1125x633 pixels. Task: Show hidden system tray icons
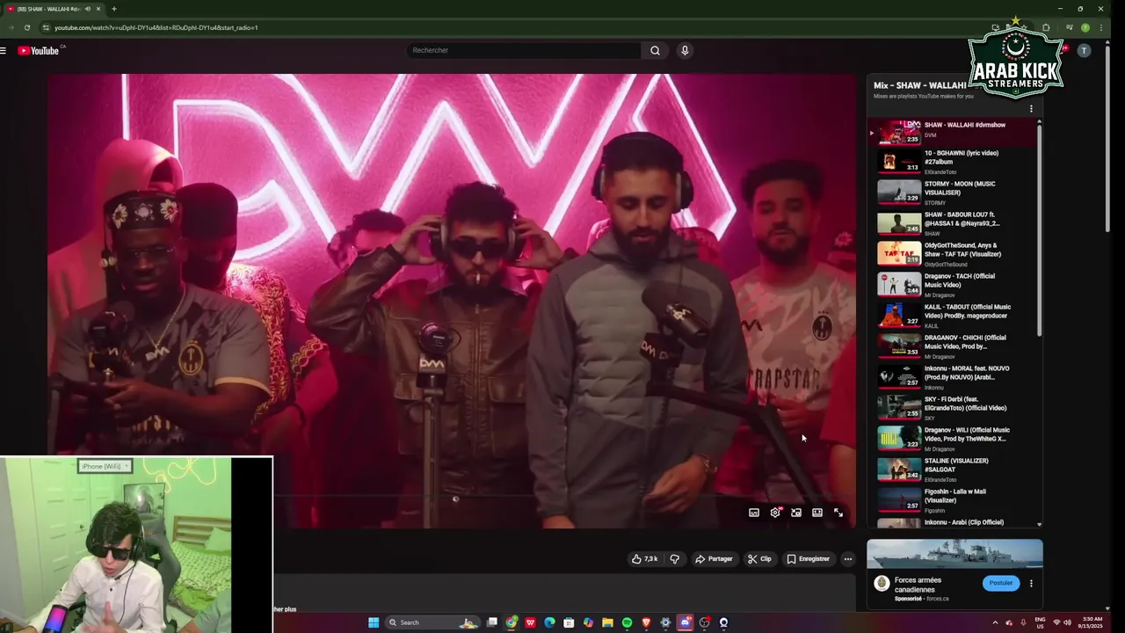(995, 622)
